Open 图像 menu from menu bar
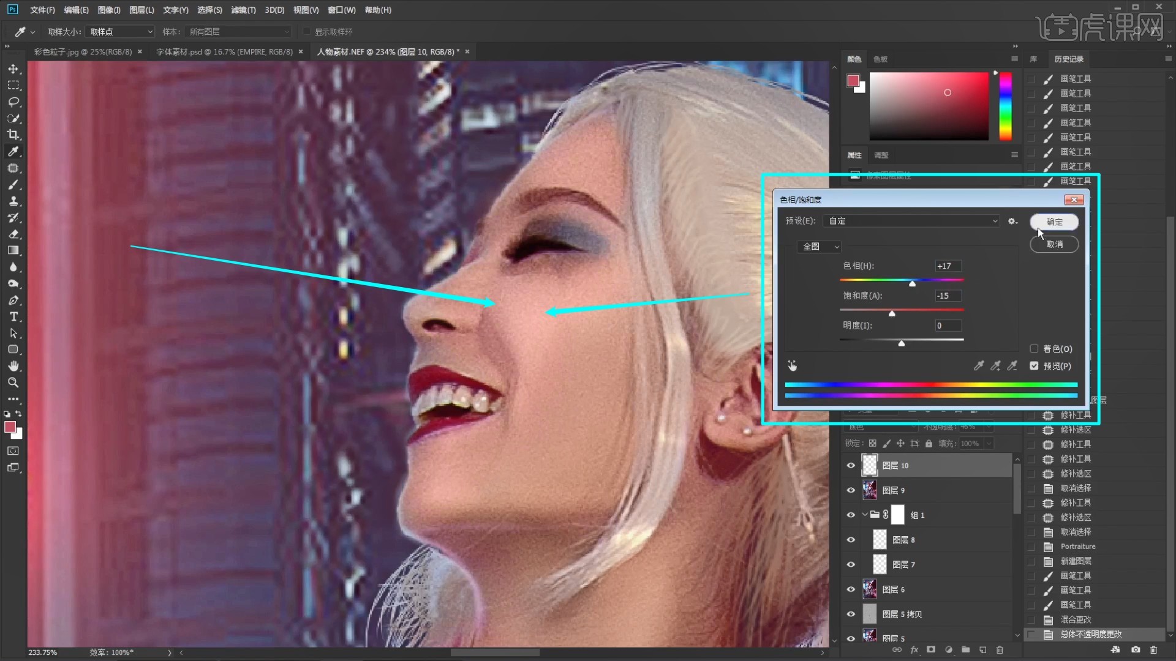Image resolution: width=1176 pixels, height=661 pixels. click(108, 9)
